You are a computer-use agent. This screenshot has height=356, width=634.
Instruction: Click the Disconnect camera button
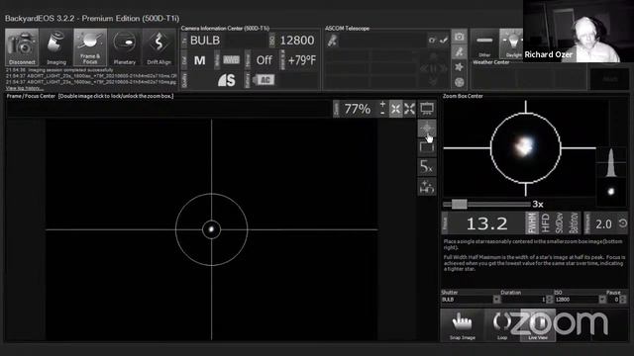click(22, 47)
